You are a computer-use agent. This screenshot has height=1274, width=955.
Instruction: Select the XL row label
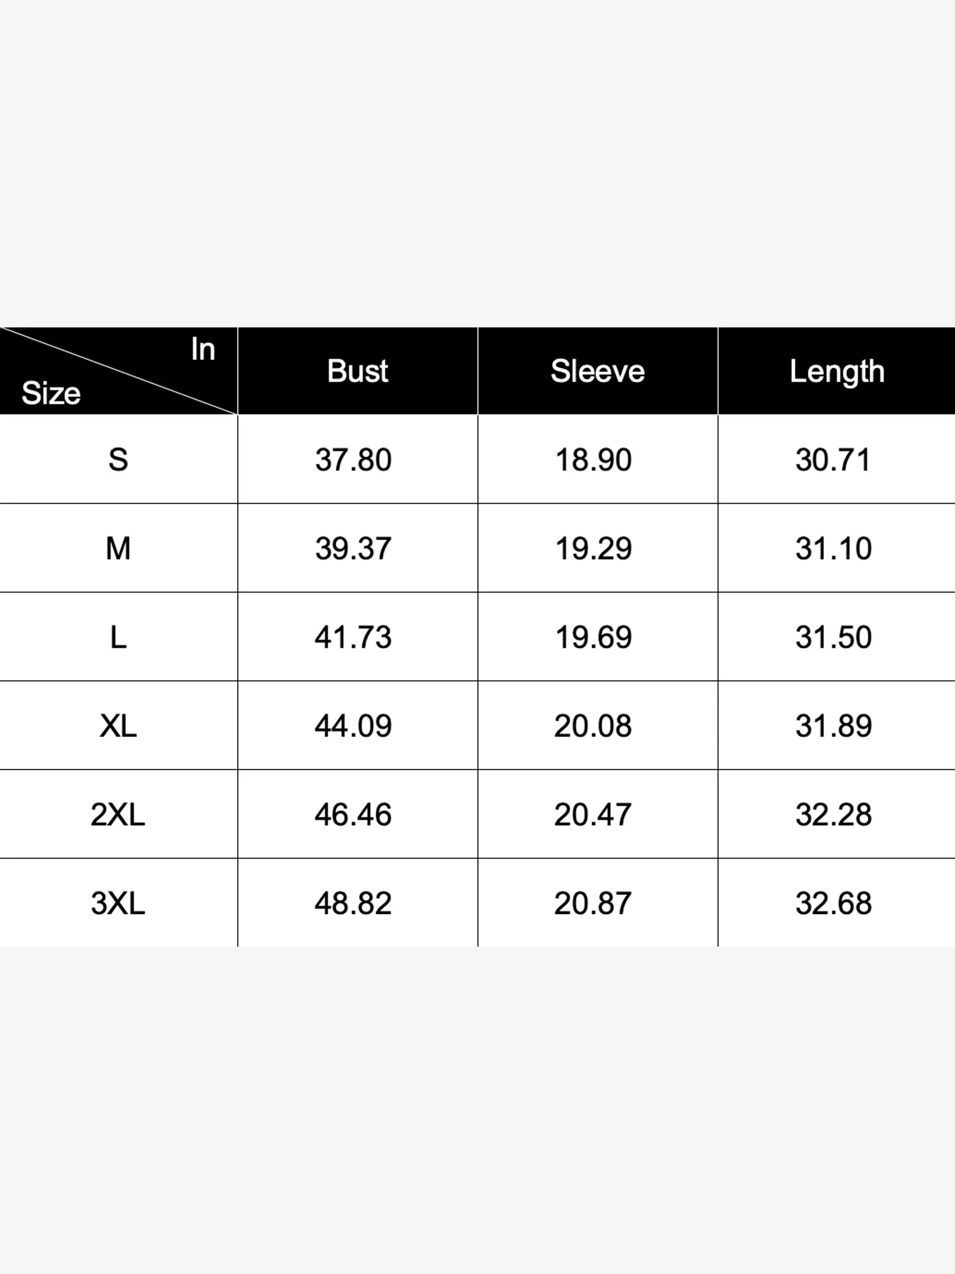point(118,726)
